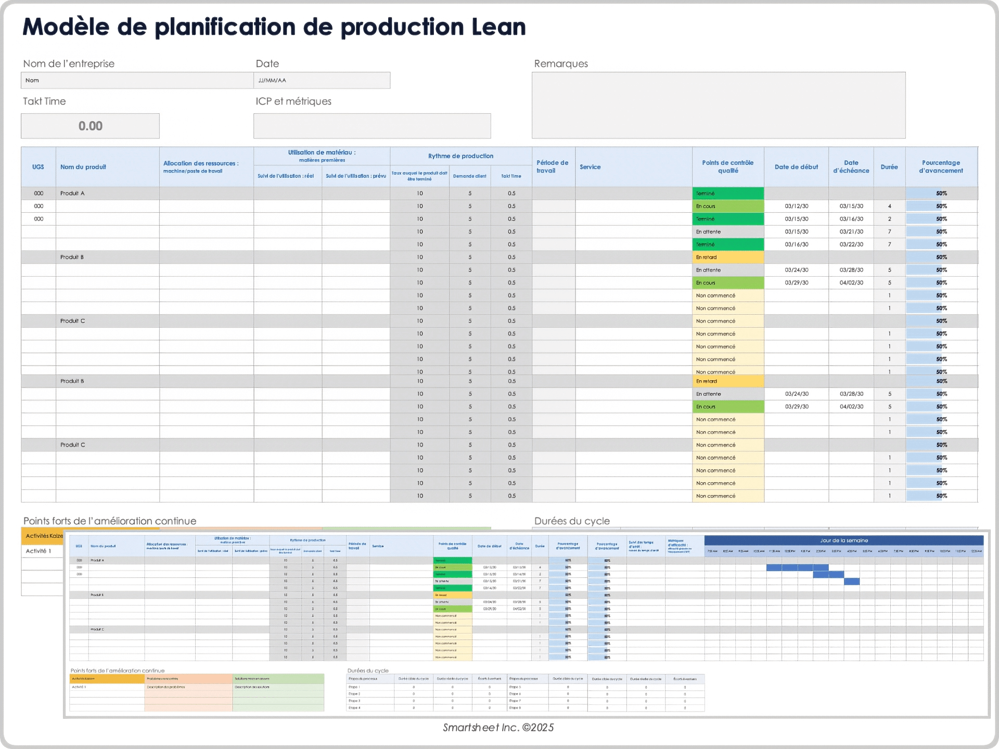Select the Takt Time value 0.00

pos(90,125)
